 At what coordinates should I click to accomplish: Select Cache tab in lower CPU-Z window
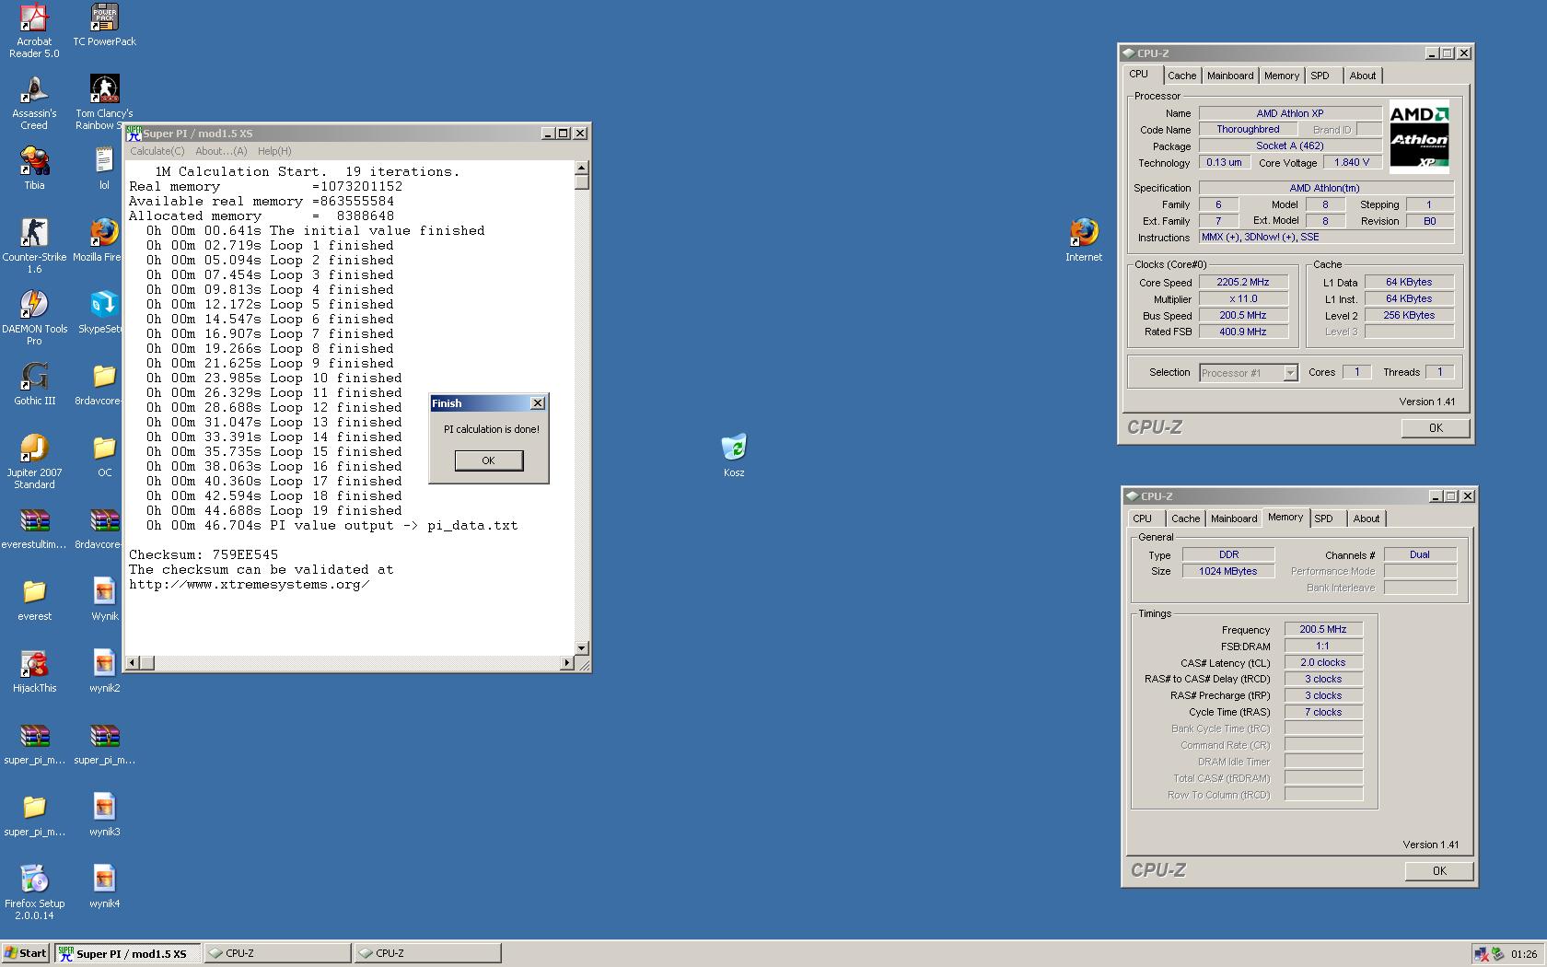coord(1186,518)
